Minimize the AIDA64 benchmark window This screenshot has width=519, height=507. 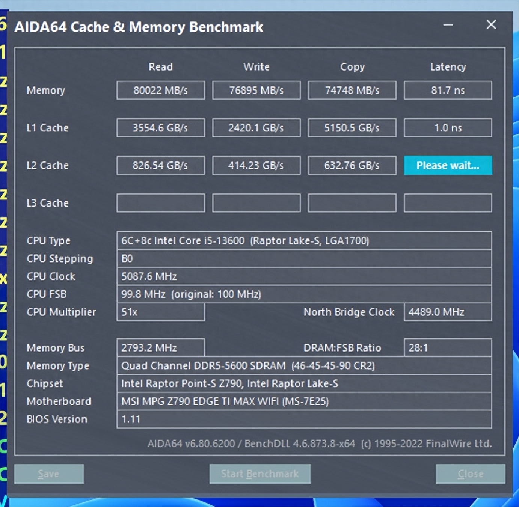click(448, 25)
